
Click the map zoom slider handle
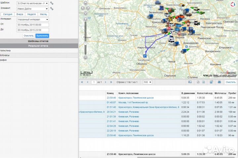pyautogui.click(x=85, y=43)
